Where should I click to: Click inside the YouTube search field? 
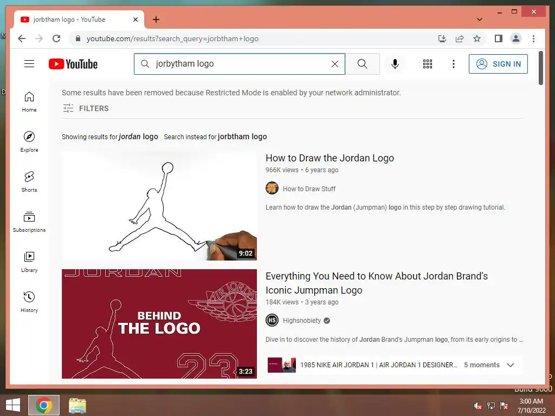tap(239, 64)
